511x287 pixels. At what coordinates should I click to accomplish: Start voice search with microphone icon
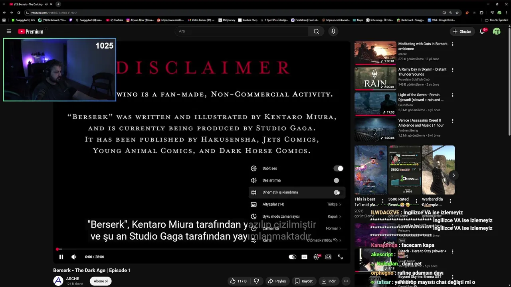(x=333, y=31)
